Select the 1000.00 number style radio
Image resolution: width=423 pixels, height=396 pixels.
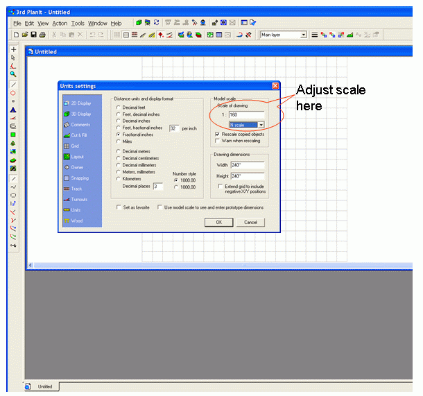click(176, 180)
